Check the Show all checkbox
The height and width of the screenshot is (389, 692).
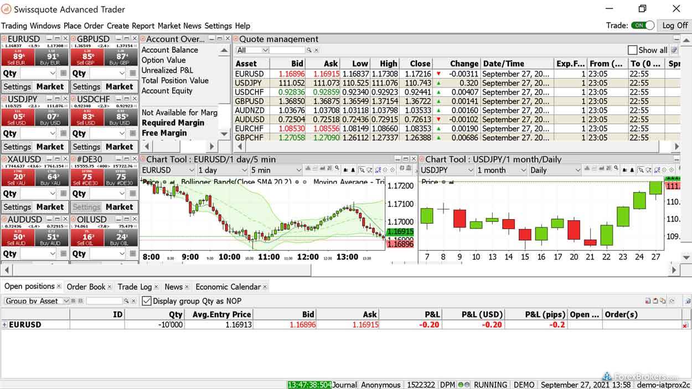pos(632,50)
